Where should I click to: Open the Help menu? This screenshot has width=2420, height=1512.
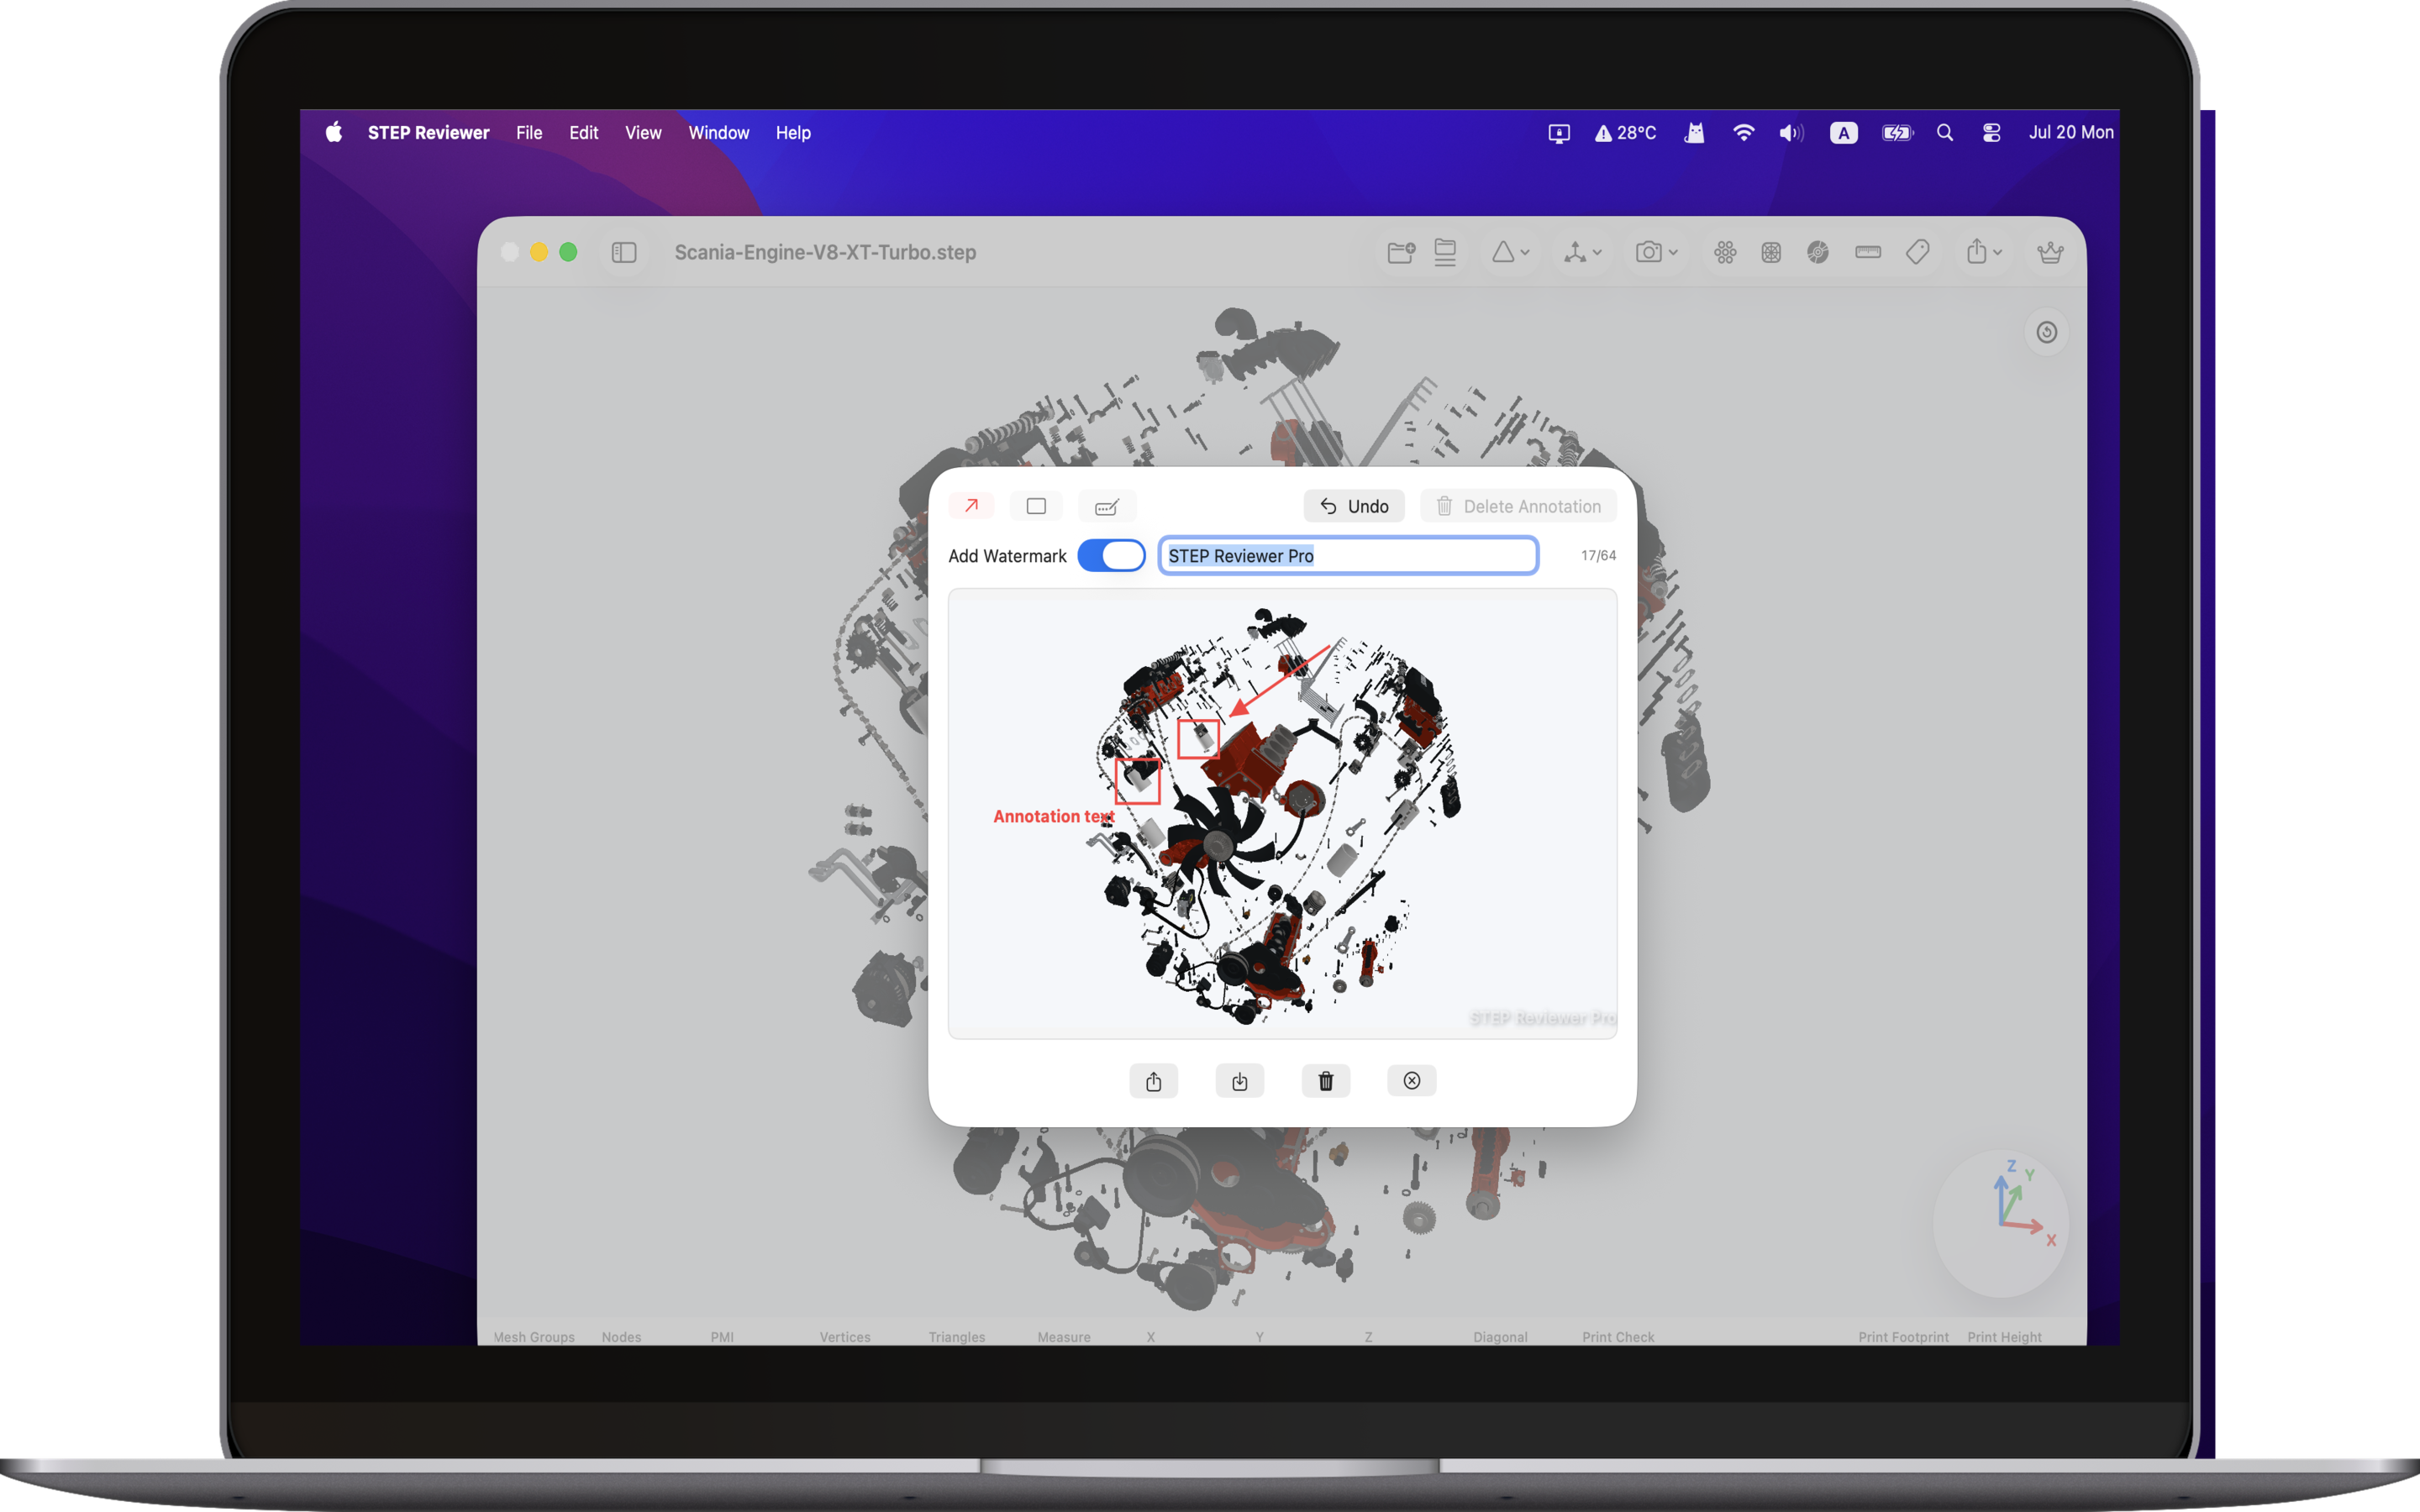pos(793,132)
